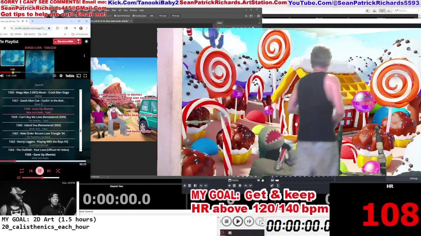Open the All Bookmarks folder

pyautogui.click(x=80, y=34)
